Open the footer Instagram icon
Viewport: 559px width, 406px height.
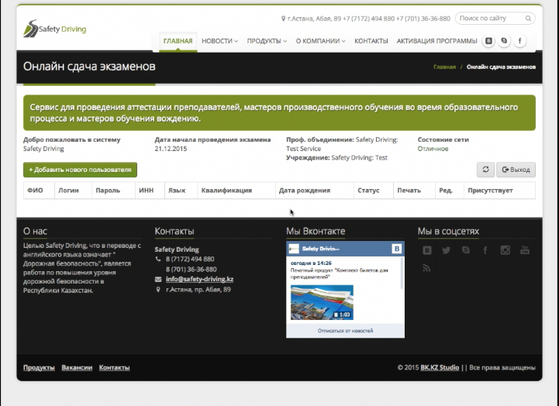pos(506,250)
